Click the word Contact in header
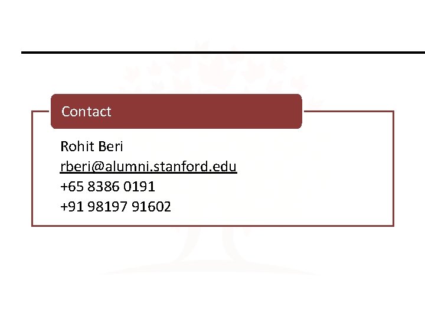Viewport: 425px width, 319px height. (86, 112)
